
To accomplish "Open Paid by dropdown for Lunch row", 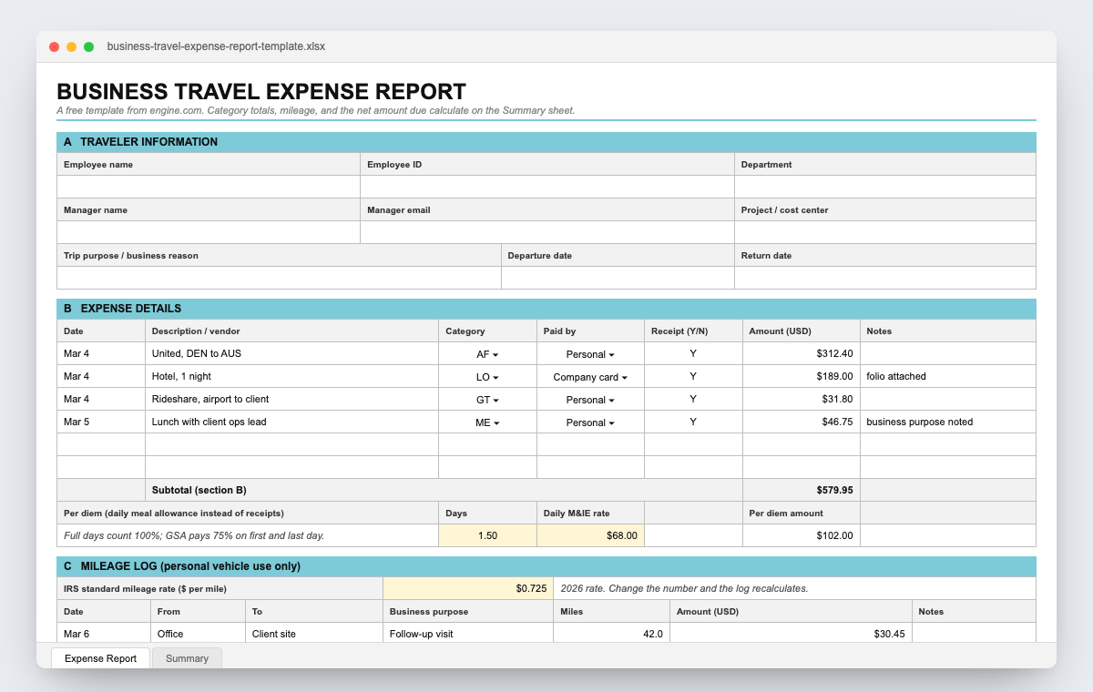I will 590,422.
